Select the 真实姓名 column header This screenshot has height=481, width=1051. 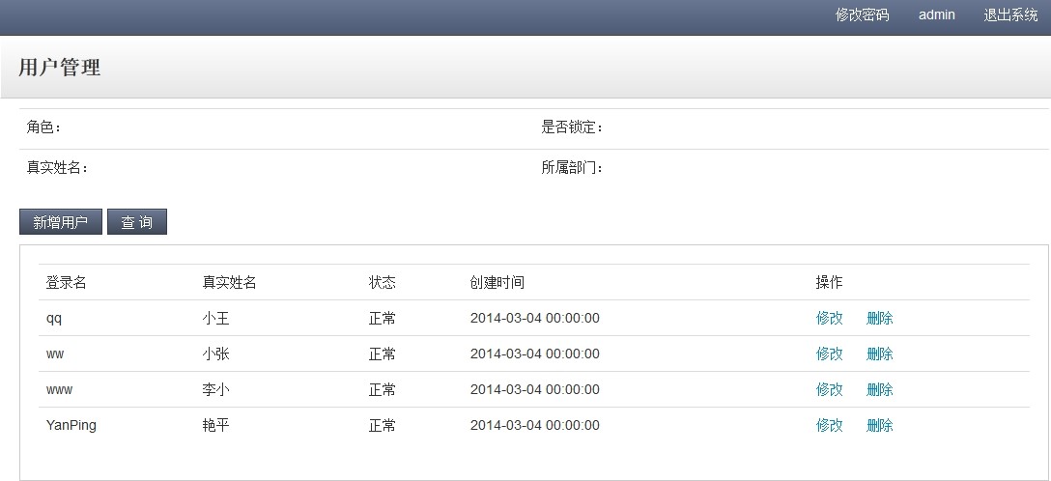(229, 283)
